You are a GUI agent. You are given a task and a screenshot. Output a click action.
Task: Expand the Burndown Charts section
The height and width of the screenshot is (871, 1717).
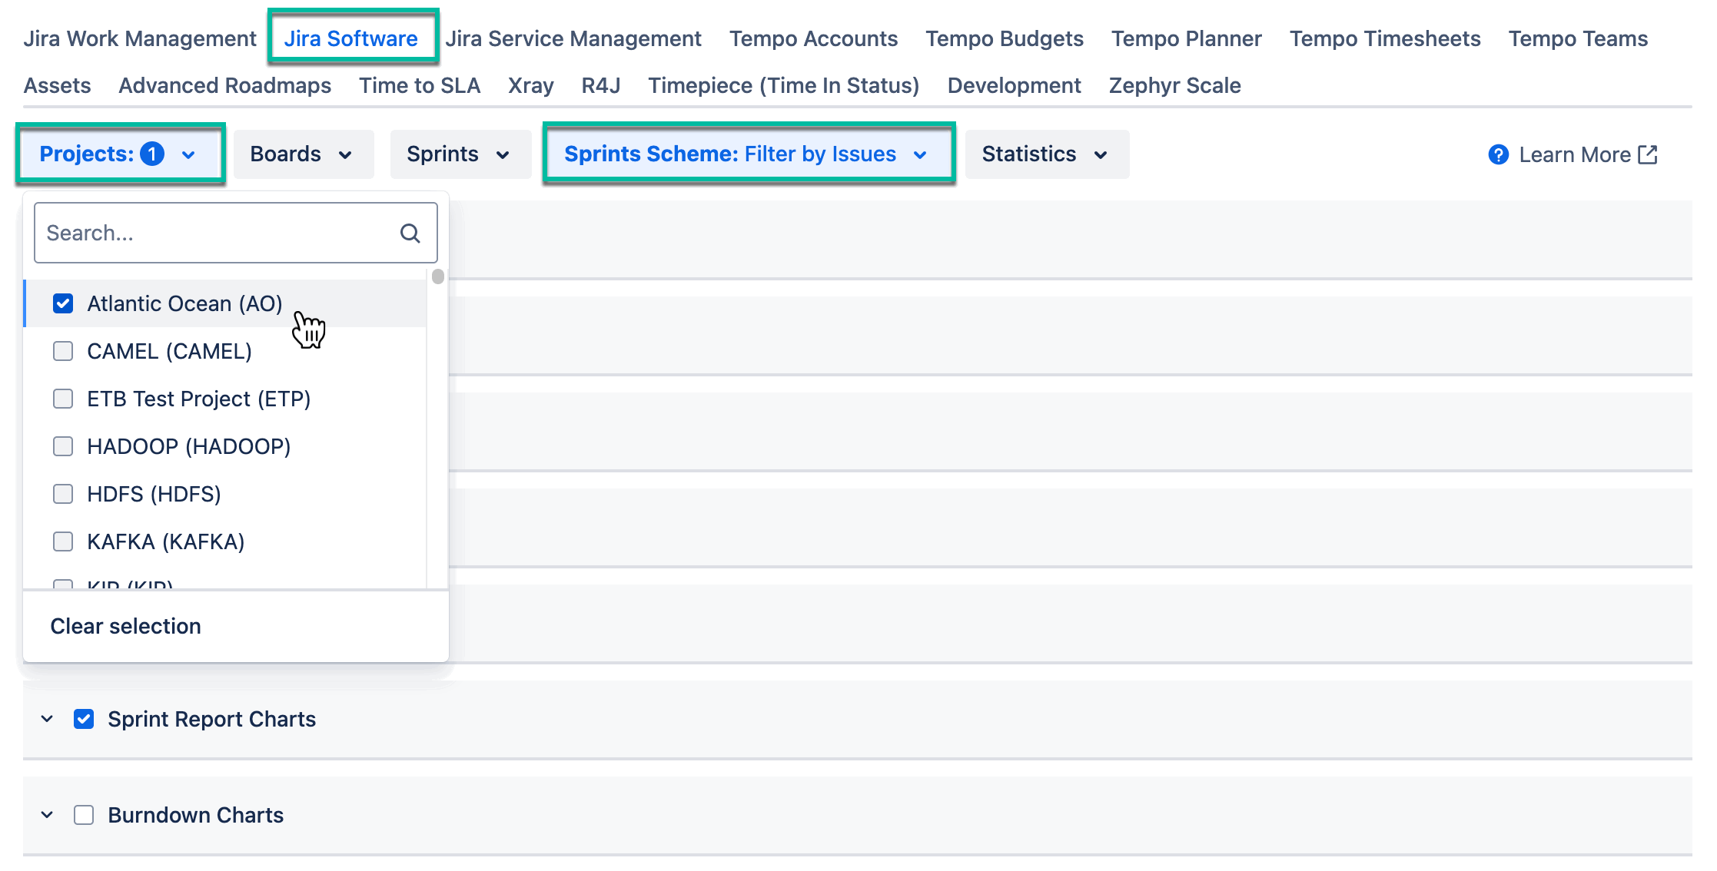click(x=47, y=814)
